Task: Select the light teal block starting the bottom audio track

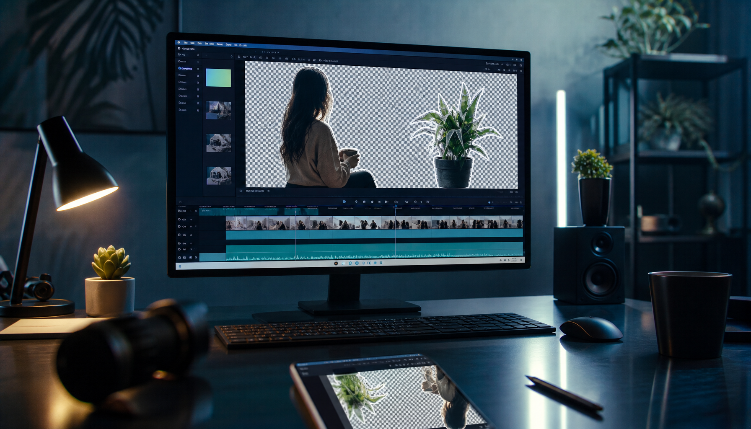Action: [x=212, y=257]
